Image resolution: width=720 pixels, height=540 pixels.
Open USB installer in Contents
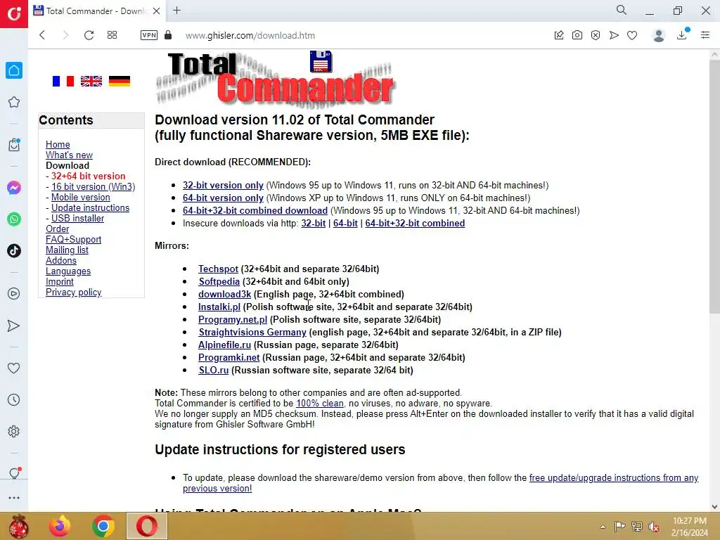click(x=77, y=219)
